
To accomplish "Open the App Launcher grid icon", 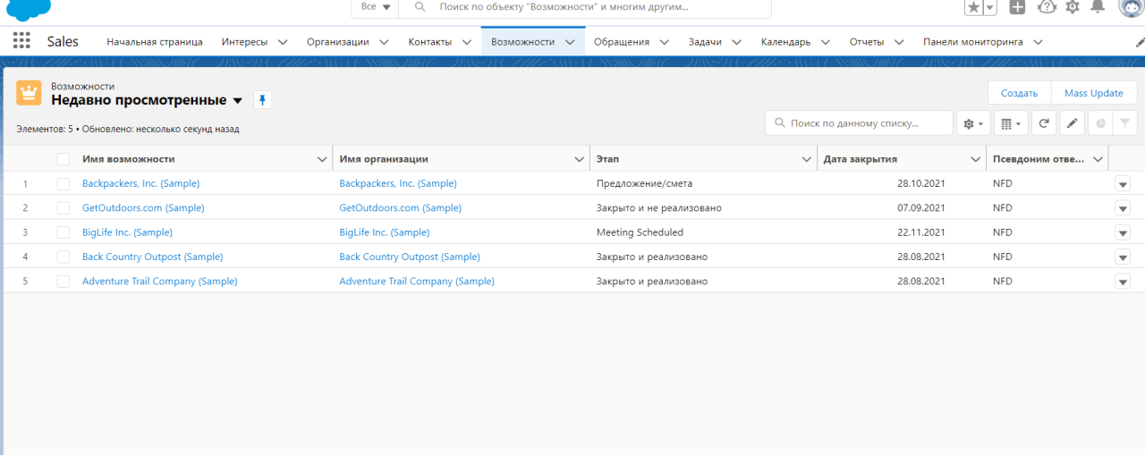I will point(21,41).
